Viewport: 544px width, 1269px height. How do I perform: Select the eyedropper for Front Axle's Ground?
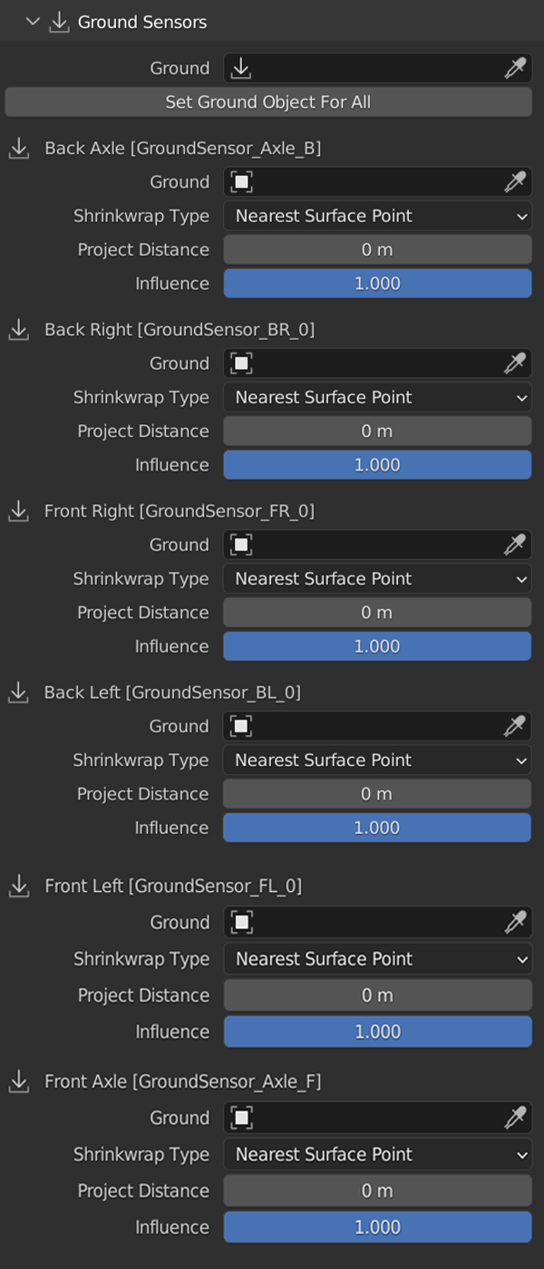point(515,1118)
